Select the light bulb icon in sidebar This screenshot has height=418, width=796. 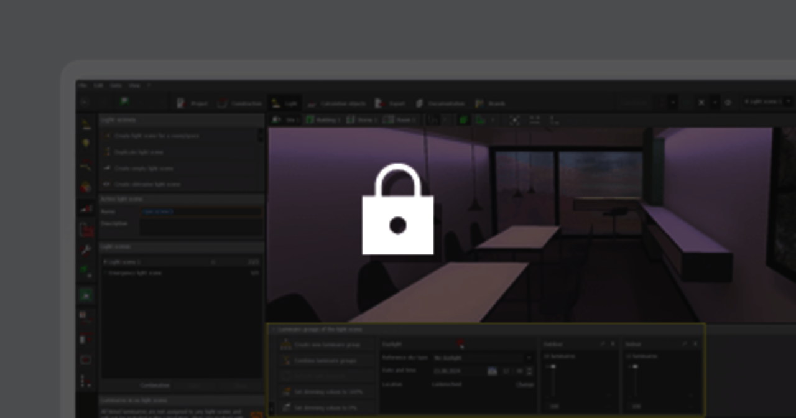[86, 144]
